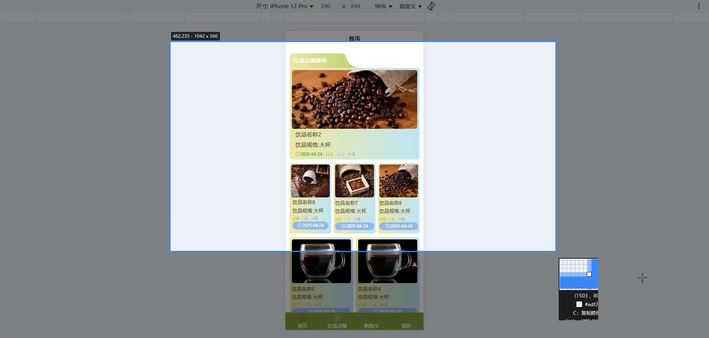The image size is (709, 338).
Task: Open the 我的 bottom tab
Action: pyautogui.click(x=406, y=321)
